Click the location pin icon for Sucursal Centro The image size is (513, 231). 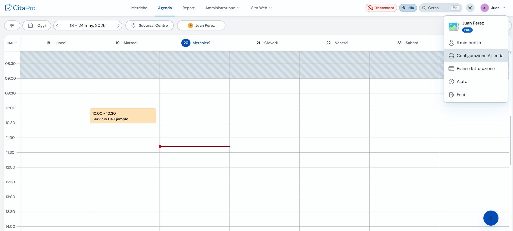133,26
